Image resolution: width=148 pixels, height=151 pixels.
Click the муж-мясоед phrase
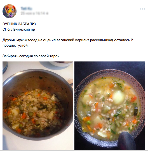pyautogui.click(x=27, y=40)
